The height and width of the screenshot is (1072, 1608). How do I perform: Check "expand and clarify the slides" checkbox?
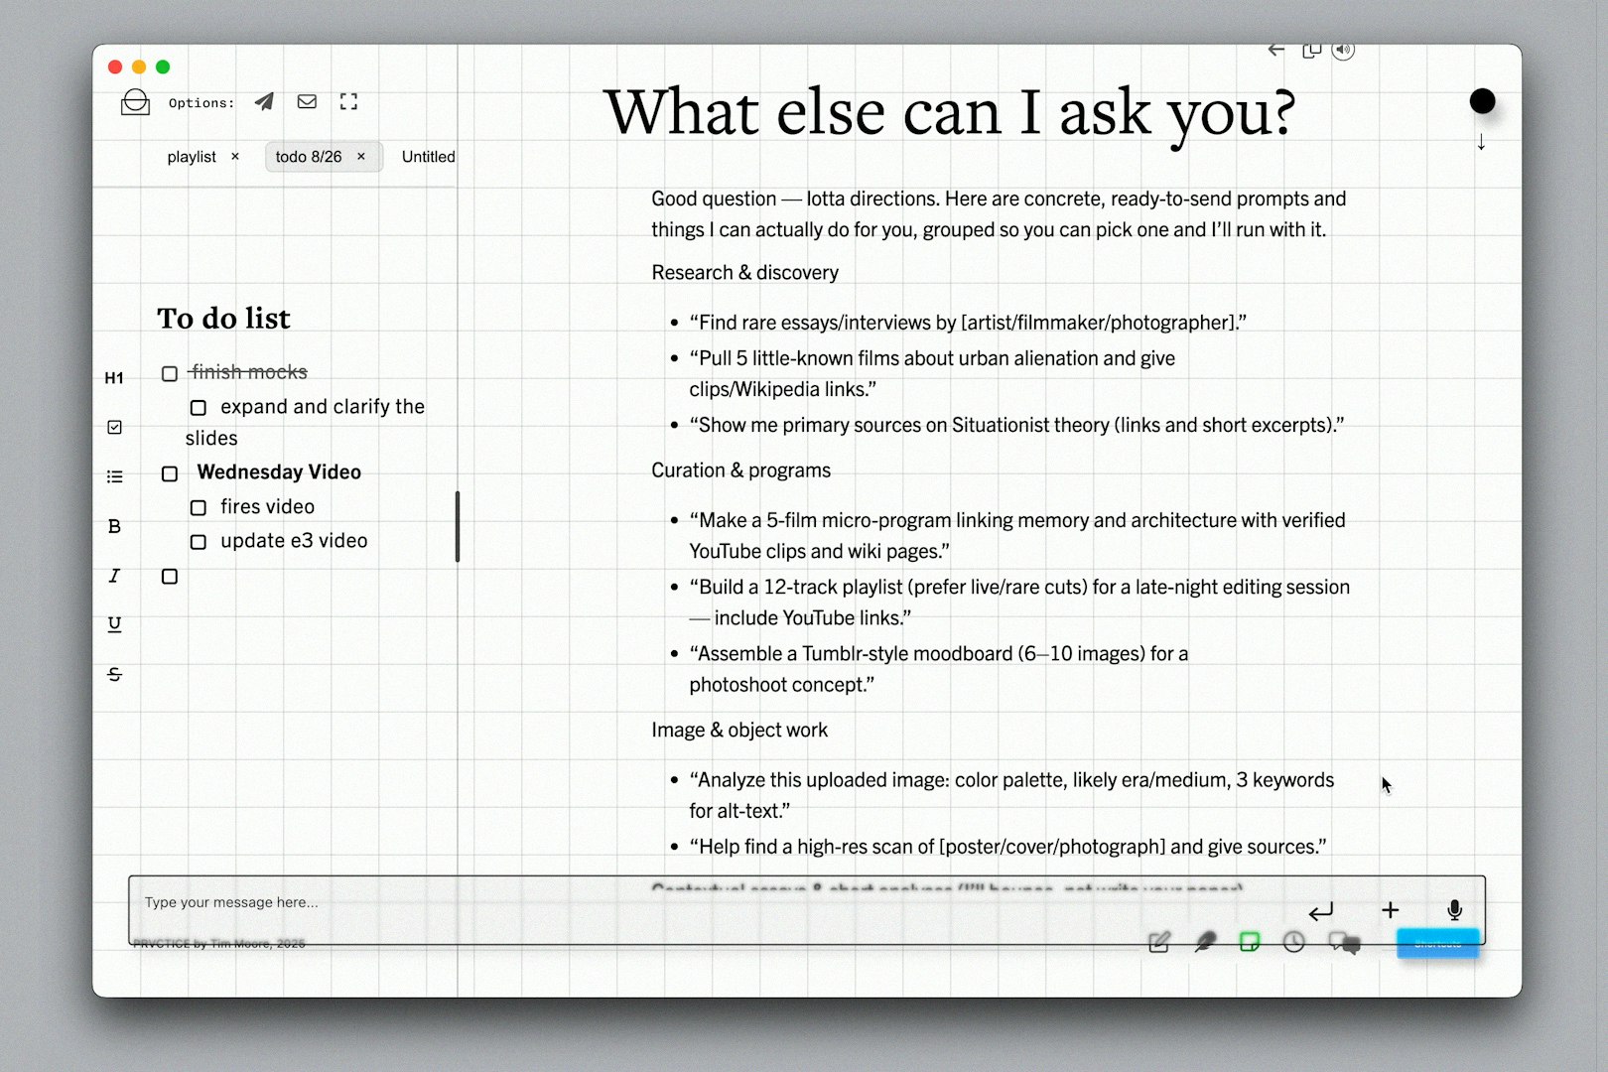point(199,408)
